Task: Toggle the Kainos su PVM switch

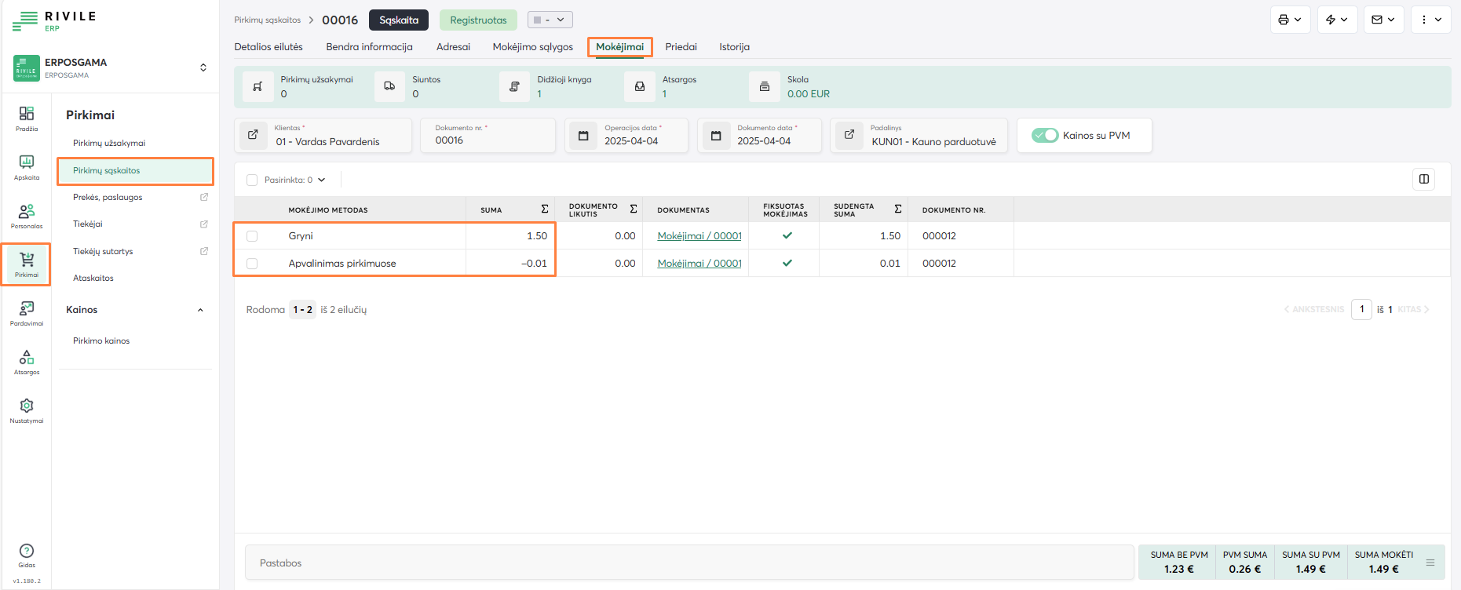Action: pos(1045,136)
